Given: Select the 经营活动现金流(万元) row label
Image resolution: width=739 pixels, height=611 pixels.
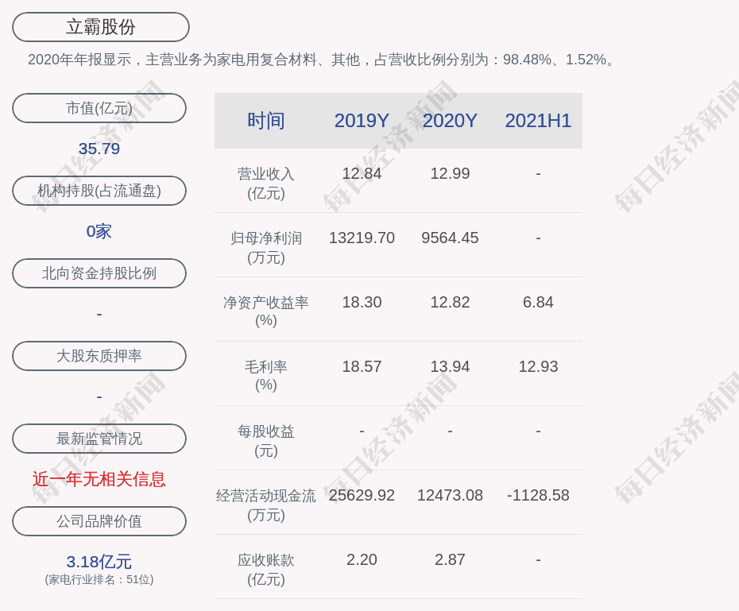Looking at the screenshot, I should point(266,505).
